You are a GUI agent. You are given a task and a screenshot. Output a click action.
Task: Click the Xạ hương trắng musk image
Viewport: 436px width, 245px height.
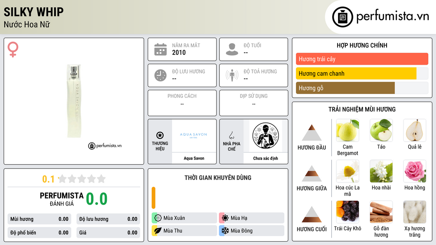coord(415,212)
